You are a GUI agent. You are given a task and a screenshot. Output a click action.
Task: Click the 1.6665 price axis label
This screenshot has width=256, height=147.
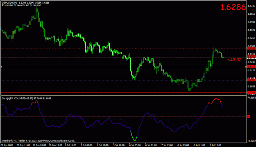251,14
